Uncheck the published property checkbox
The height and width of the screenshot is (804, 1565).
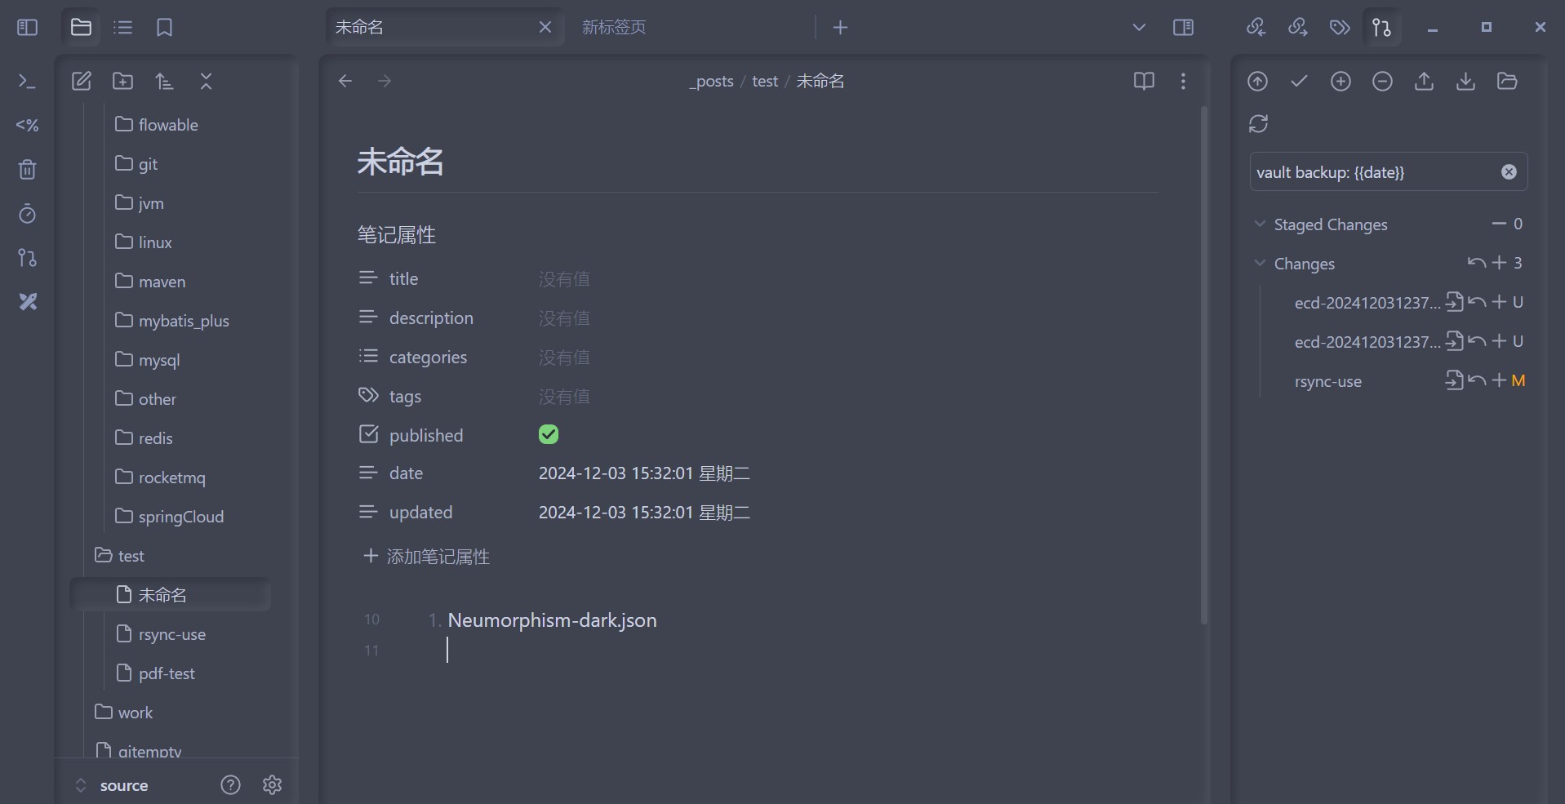point(549,434)
